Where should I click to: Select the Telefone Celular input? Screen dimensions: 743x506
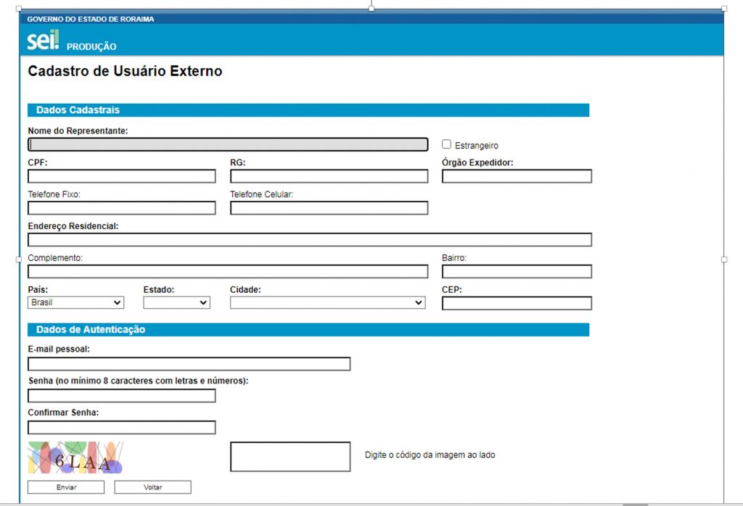pos(329,208)
